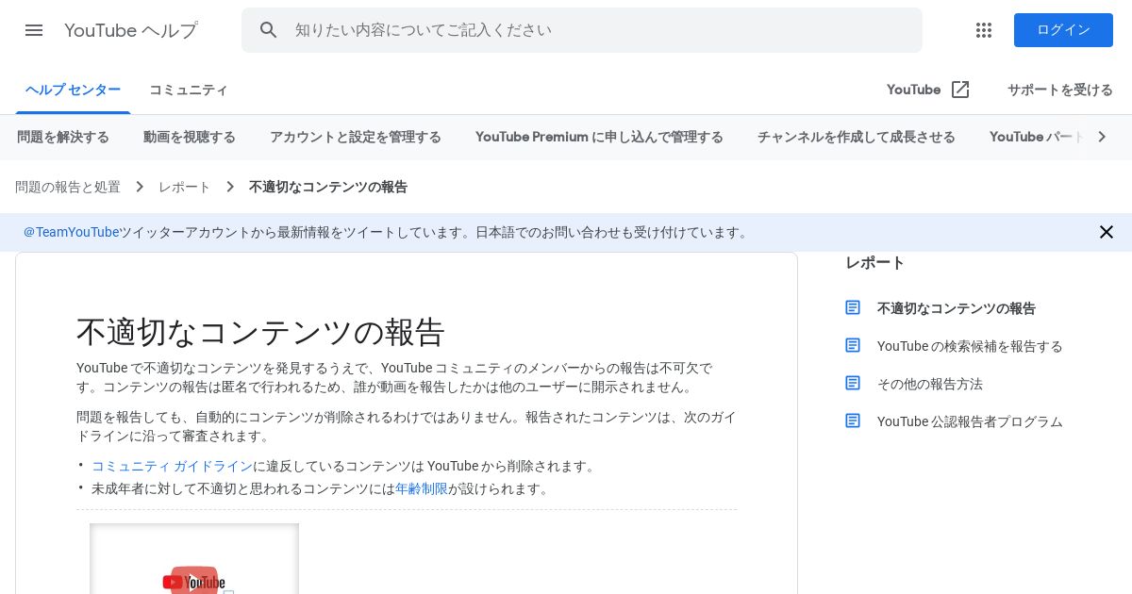Open 問題を解決する topic menu

point(63,137)
